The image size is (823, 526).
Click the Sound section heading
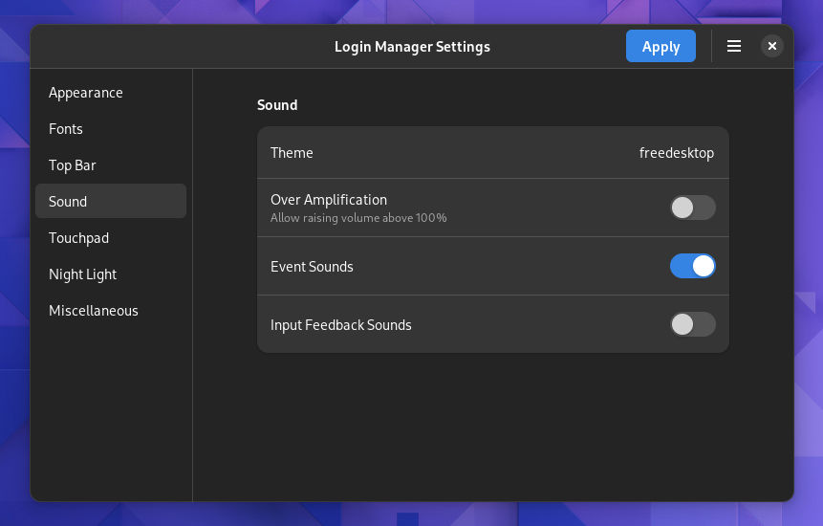(277, 105)
